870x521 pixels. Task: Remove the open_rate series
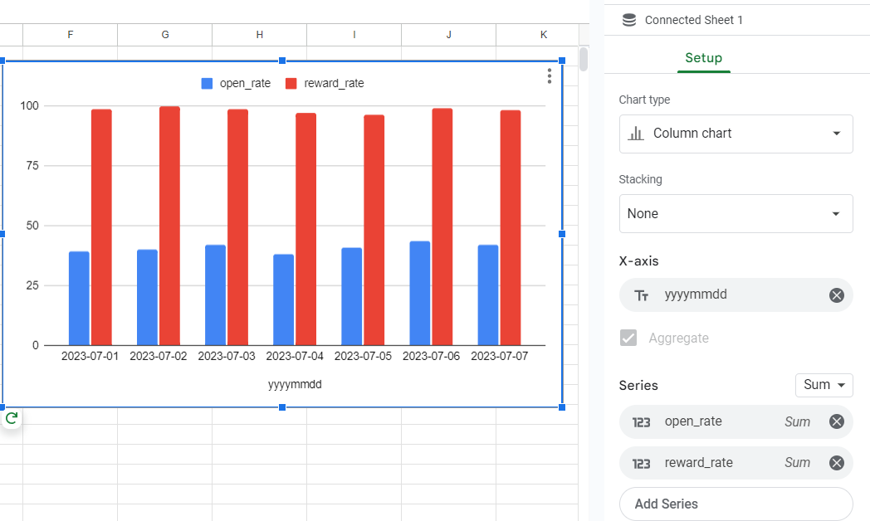click(x=837, y=421)
